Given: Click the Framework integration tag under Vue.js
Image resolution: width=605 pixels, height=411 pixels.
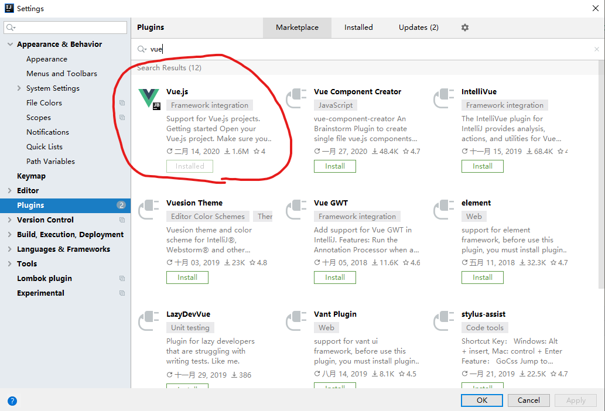Looking at the screenshot, I should pyautogui.click(x=210, y=105).
